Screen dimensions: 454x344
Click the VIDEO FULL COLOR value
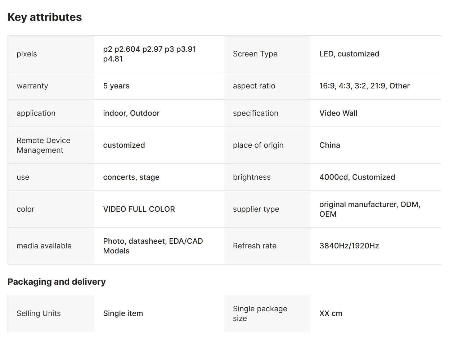(139, 209)
